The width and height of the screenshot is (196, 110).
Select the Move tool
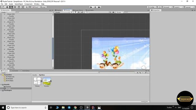pos(7,7)
